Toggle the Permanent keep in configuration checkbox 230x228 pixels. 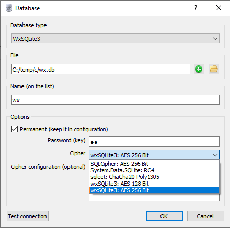tap(14, 129)
